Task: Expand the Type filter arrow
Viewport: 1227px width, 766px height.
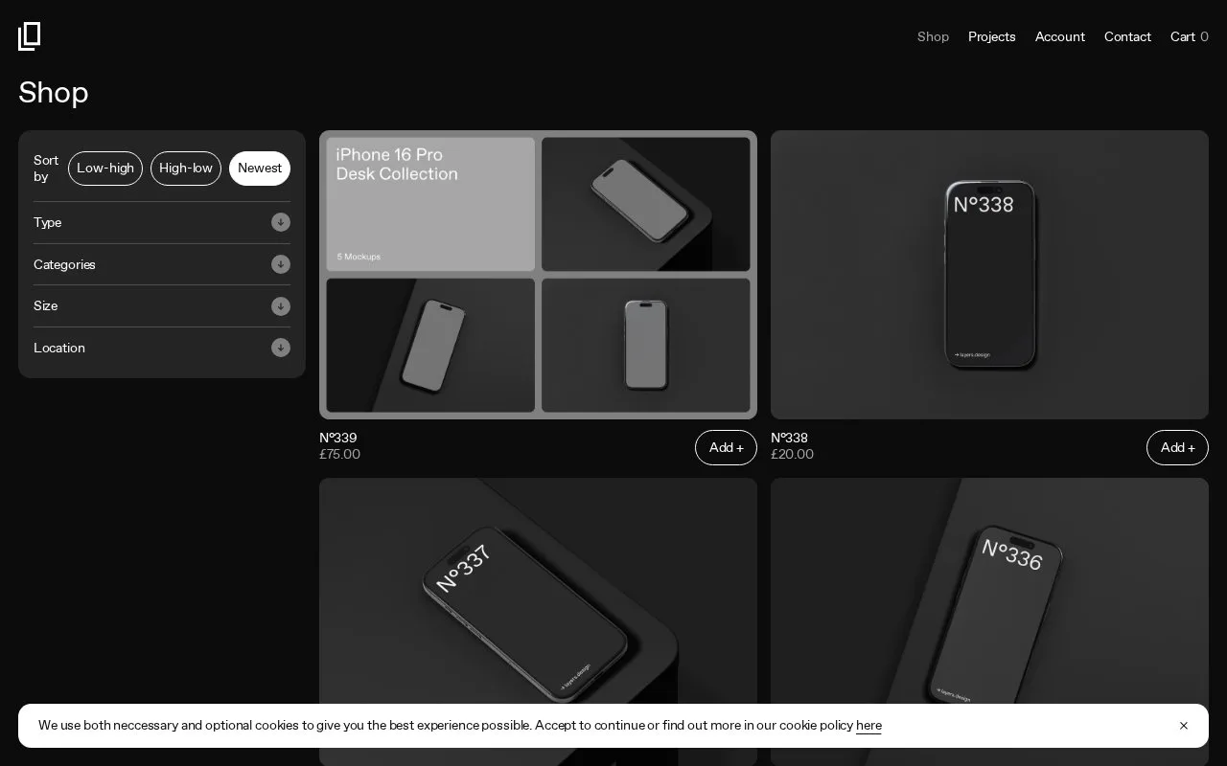Action: coord(281,222)
